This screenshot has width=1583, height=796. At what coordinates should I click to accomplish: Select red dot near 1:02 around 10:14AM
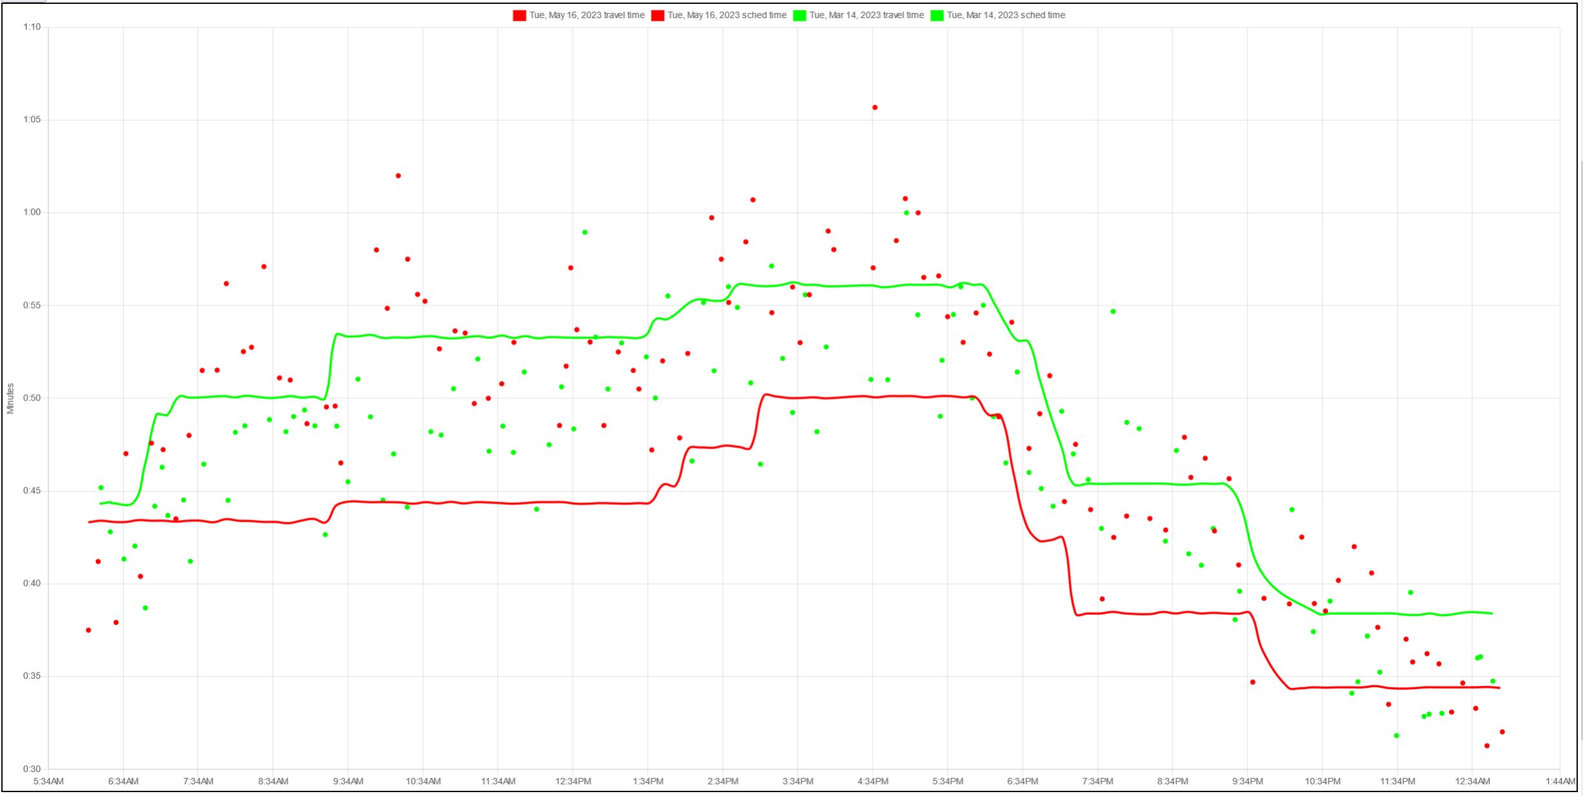pyautogui.click(x=398, y=176)
